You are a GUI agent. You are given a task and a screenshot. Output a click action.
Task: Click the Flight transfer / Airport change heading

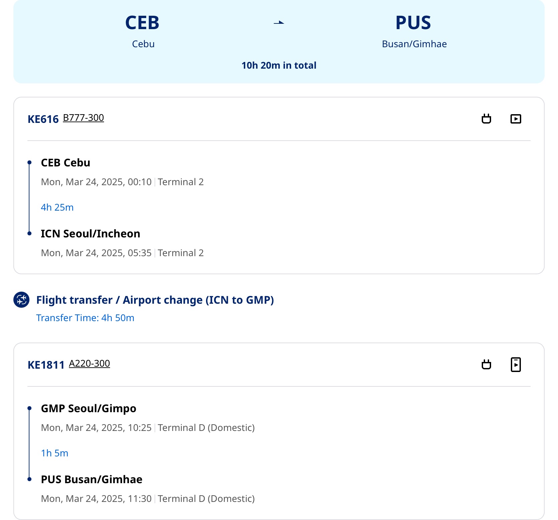155,300
